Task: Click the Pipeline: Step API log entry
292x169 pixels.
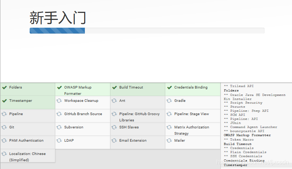Action: pyautogui.click(x=246, y=111)
